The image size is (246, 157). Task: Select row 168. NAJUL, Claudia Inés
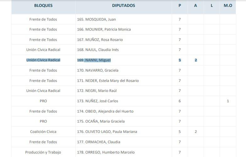(x=98, y=50)
